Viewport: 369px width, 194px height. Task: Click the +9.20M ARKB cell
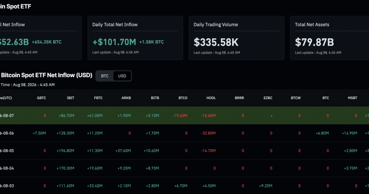pos(124,168)
